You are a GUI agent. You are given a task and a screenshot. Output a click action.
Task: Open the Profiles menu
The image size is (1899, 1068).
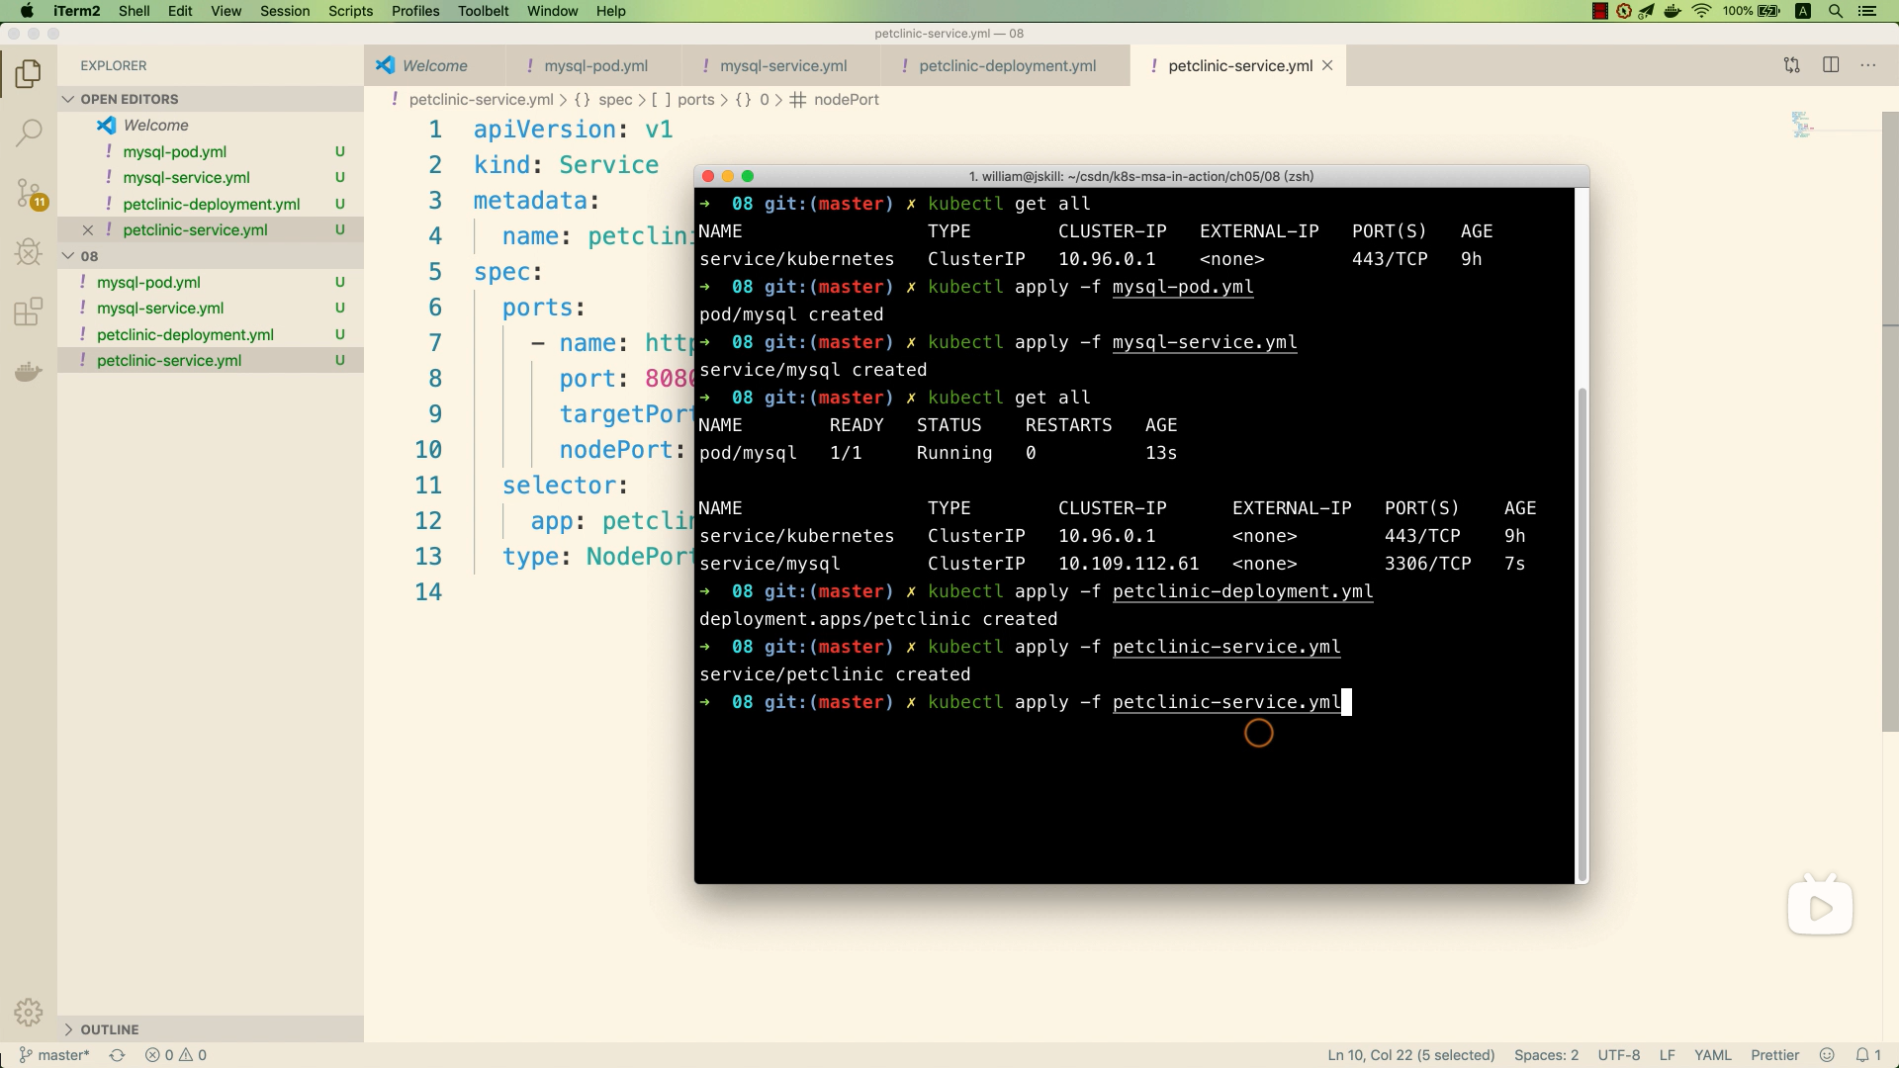pyautogui.click(x=415, y=11)
